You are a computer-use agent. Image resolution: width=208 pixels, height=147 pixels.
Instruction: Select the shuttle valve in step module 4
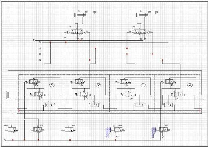tap(168, 105)
